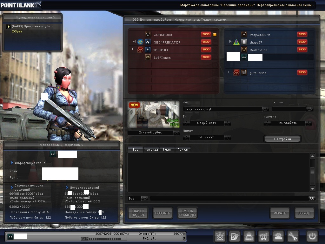Click the enter icon beside room name field

[x=265, y=109]
